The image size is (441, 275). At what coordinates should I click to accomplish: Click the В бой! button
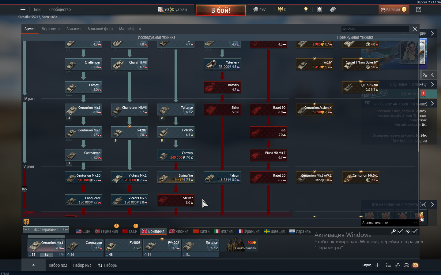(x=221, y=10)
